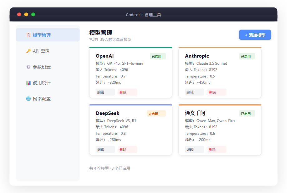Click the key icon beside API 密钥
The image size is (287, 193).
(x=28, y=51)
